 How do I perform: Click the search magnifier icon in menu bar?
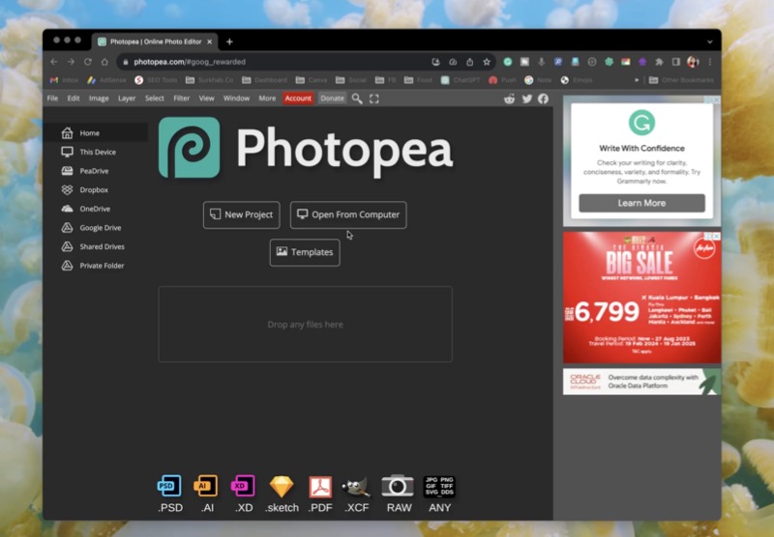click(357, 99)
